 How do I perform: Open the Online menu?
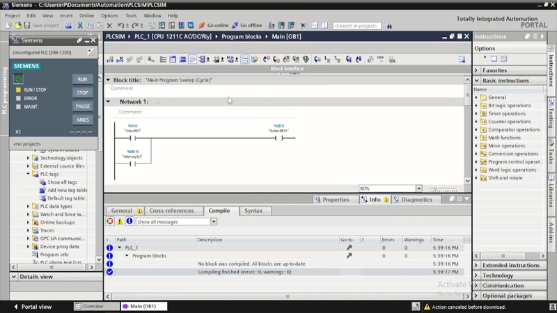pyautogui.click(x=86, y=15)
